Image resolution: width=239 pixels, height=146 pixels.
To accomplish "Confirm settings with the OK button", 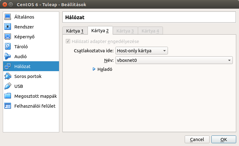I will 223,139.
